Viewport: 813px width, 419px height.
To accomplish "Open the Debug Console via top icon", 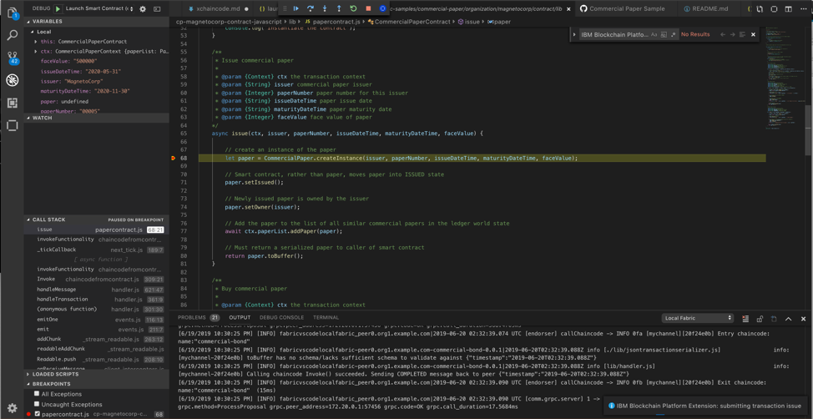I will point(157,9).
